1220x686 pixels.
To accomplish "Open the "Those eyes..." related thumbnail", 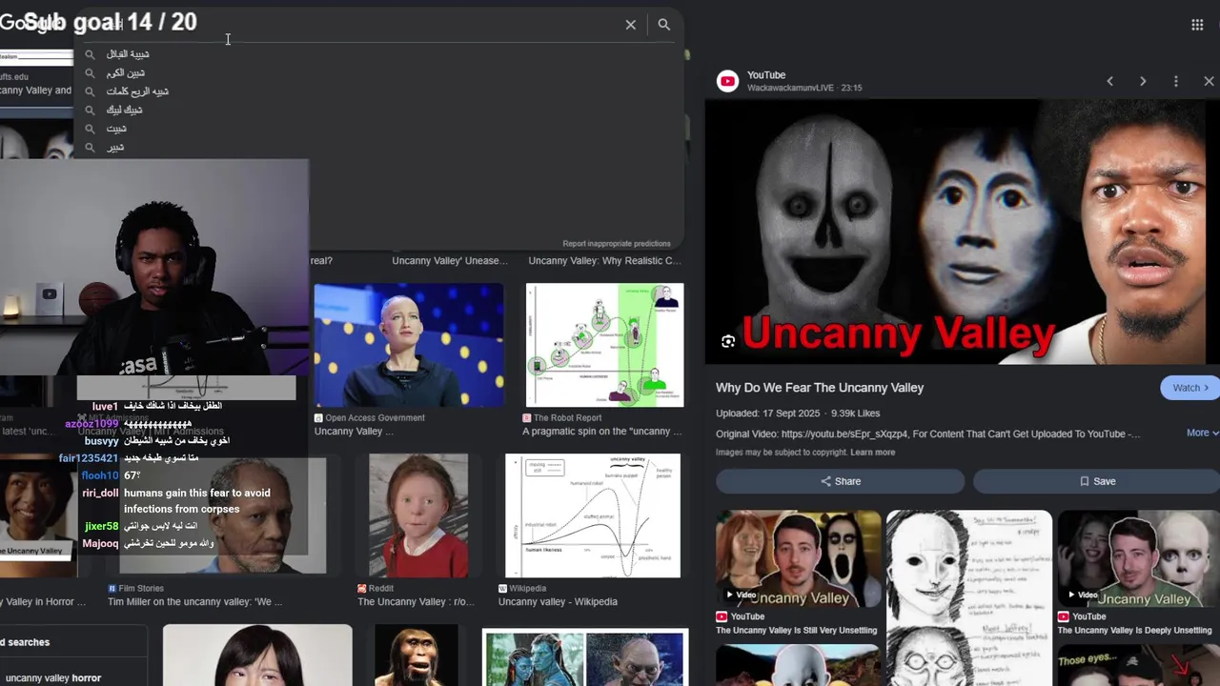I will pyautogui.click(x=1138, y=666).
